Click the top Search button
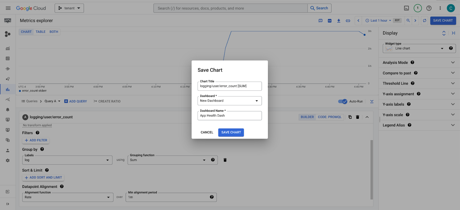Screen dimensions: 460x210 pos(319,8)
